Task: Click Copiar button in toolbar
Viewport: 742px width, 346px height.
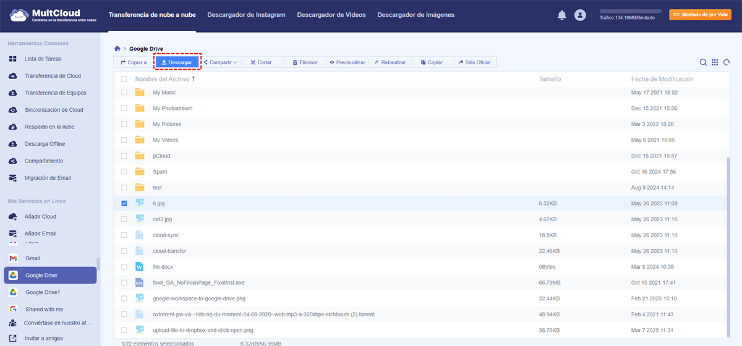Action: 432,62
